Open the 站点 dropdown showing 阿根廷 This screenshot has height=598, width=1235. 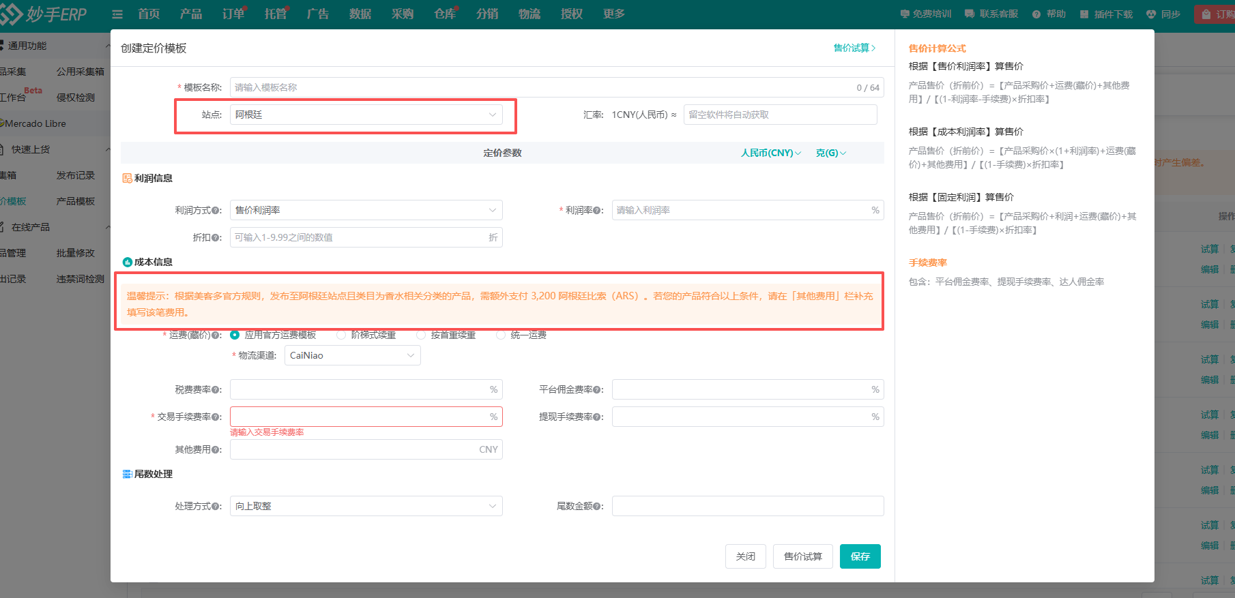[x=366, y=115]
